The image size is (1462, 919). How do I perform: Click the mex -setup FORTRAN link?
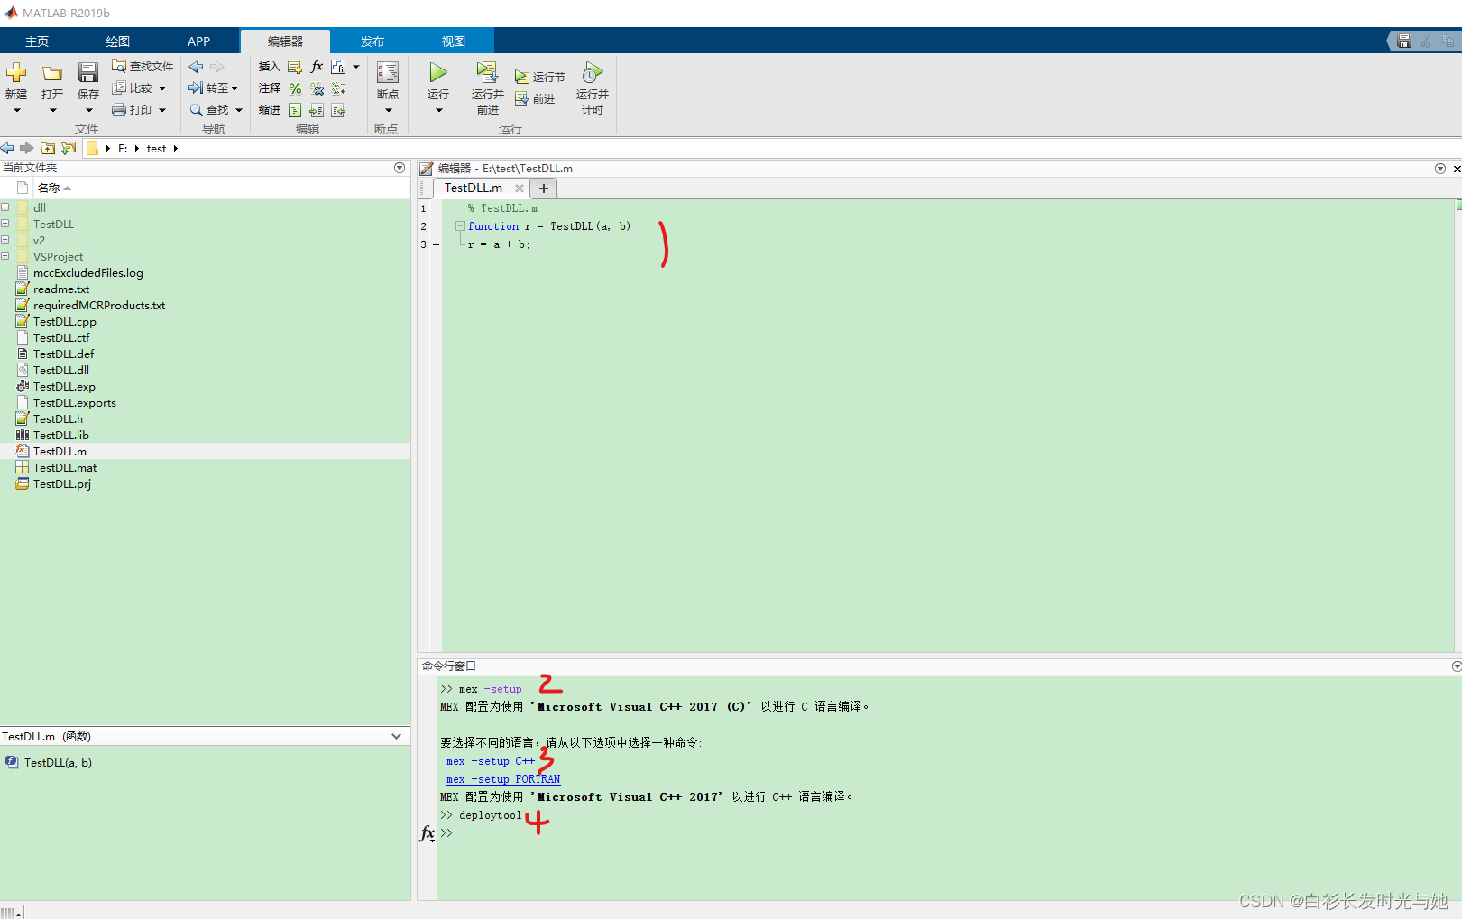coord(503,779)
